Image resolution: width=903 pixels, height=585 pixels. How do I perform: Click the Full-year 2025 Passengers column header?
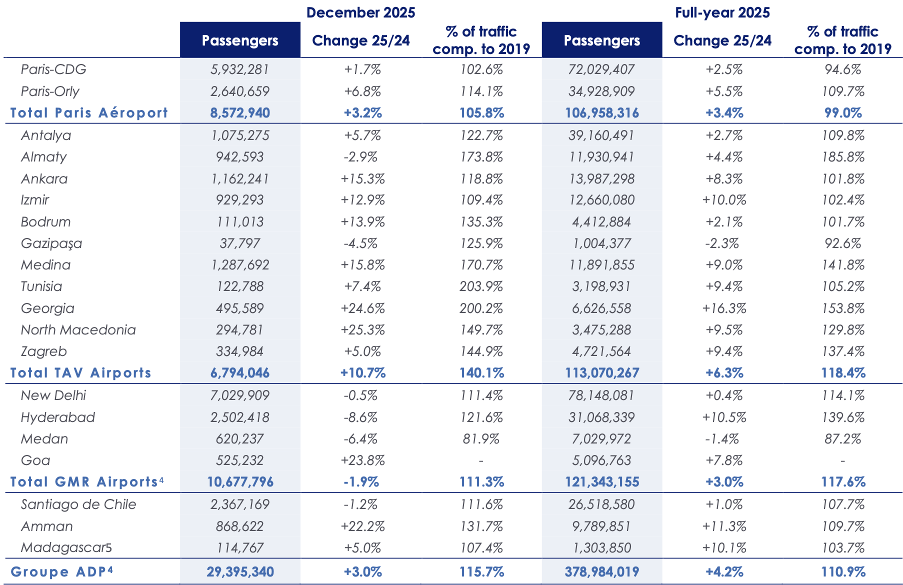pos(601,40)
